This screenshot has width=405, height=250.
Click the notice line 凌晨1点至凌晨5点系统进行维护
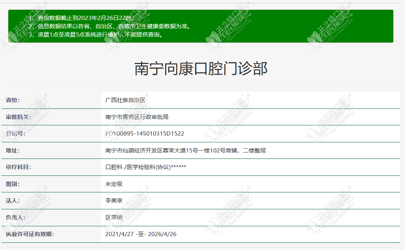[x=96, y=34]
